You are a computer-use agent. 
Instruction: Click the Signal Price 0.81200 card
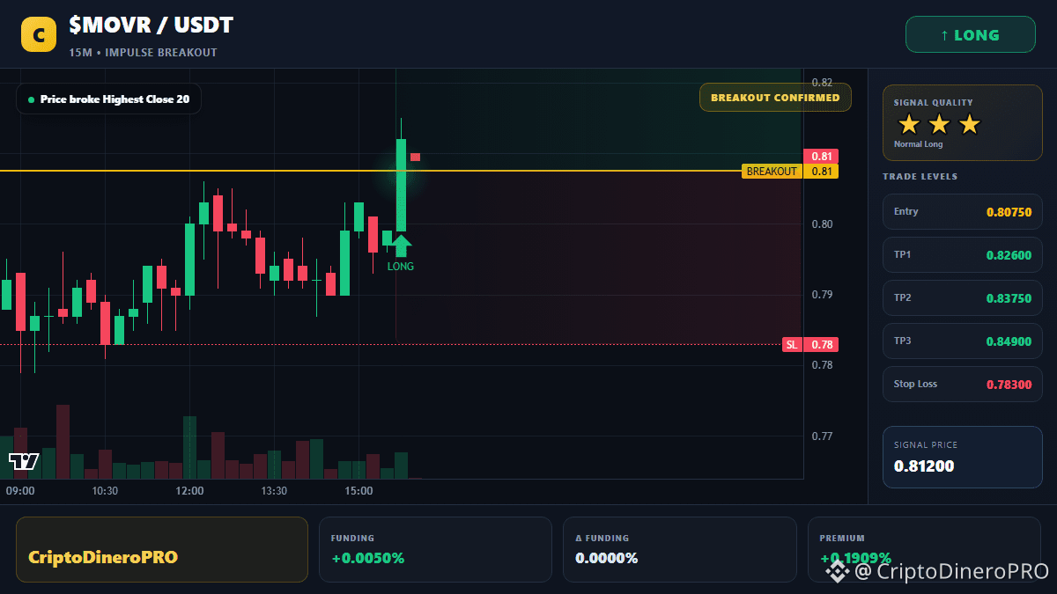(x=963, y=457)
